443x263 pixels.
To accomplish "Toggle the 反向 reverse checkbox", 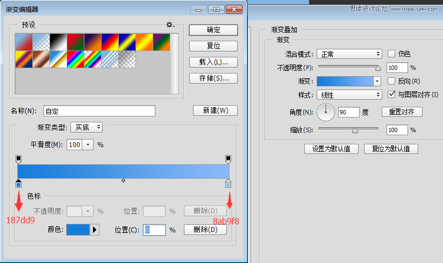I will point(391,81).
